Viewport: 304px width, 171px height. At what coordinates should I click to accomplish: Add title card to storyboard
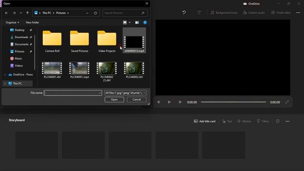[x=205, y=122]
